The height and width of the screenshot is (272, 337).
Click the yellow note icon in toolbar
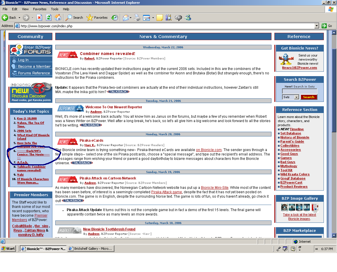pos(160,18)
